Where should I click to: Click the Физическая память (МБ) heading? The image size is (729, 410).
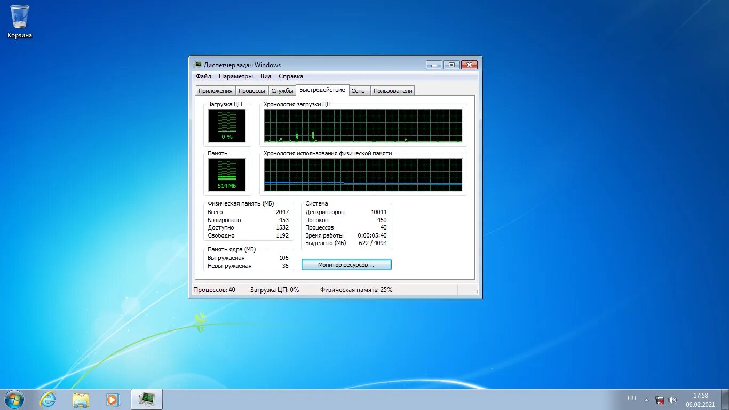(x=241, y=204)
